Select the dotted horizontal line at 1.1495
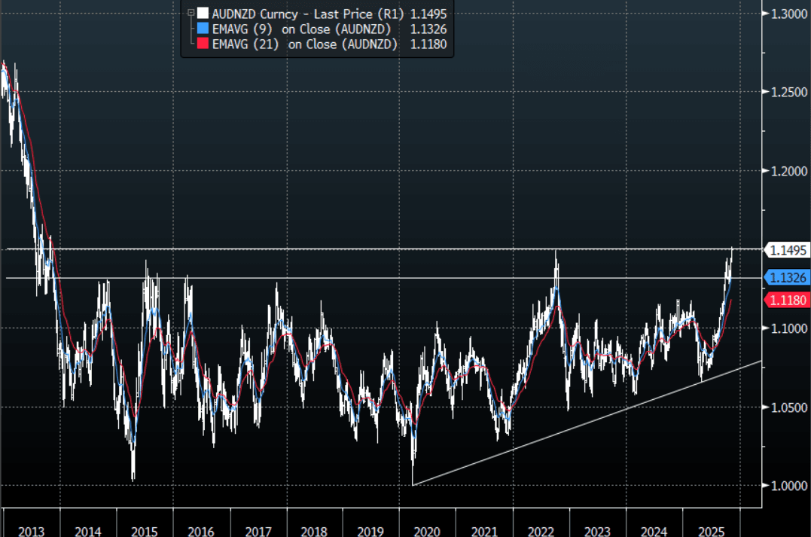The height and width of the screenshot is (537, 811). point(377,249)
